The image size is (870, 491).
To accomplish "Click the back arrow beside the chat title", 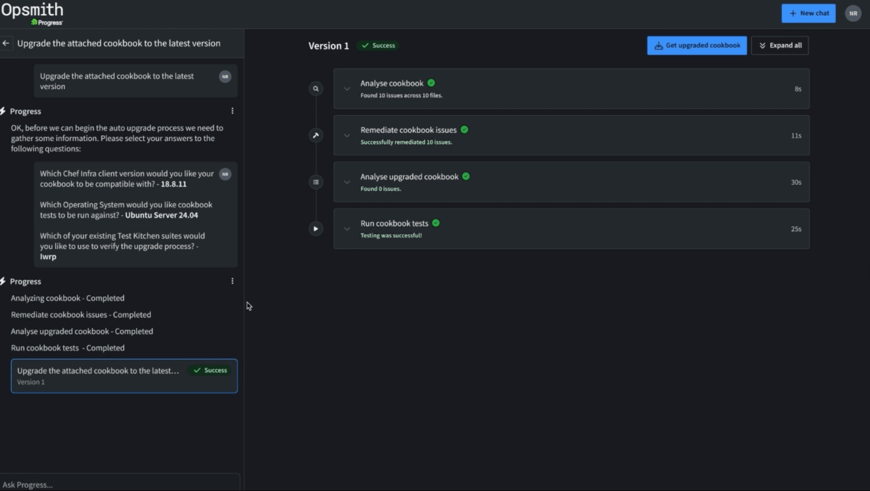I will click(6, 43).
